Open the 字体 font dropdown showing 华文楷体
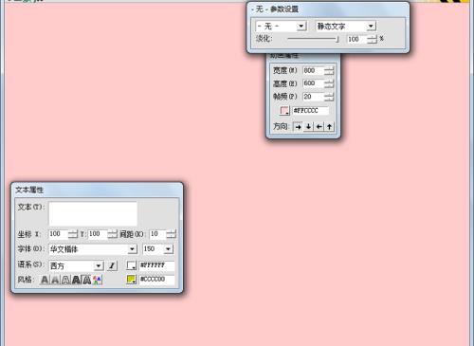This screenshot has width=474, height=346. pos(93,249)
